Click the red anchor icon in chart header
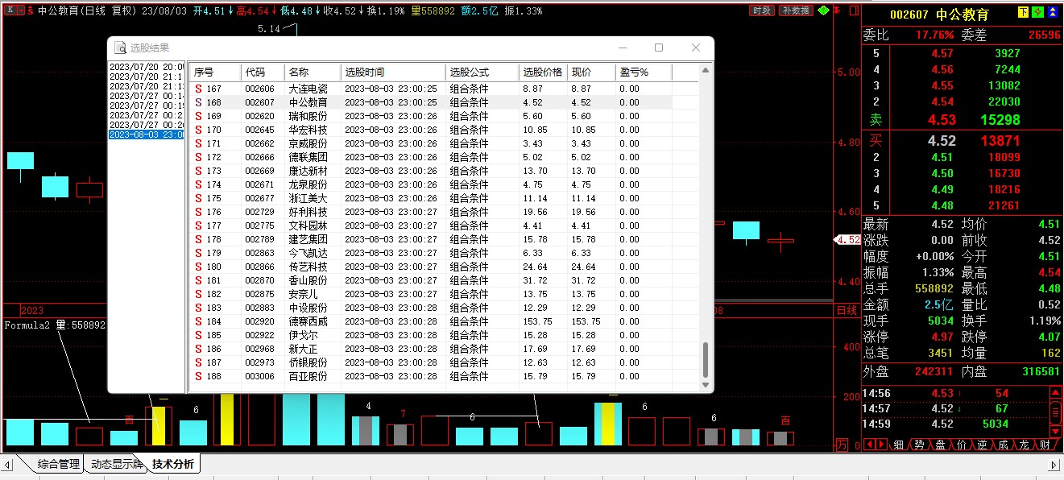 coord(836,10)
